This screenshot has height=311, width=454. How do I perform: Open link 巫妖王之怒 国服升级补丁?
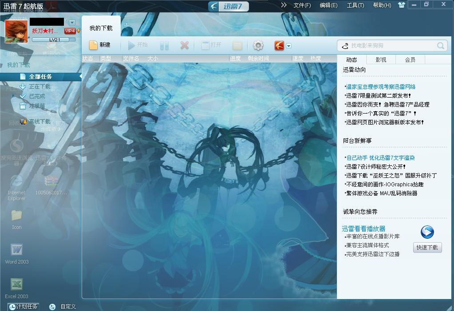391,176
